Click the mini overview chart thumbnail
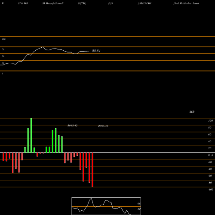215x215 pixels. 106,206
